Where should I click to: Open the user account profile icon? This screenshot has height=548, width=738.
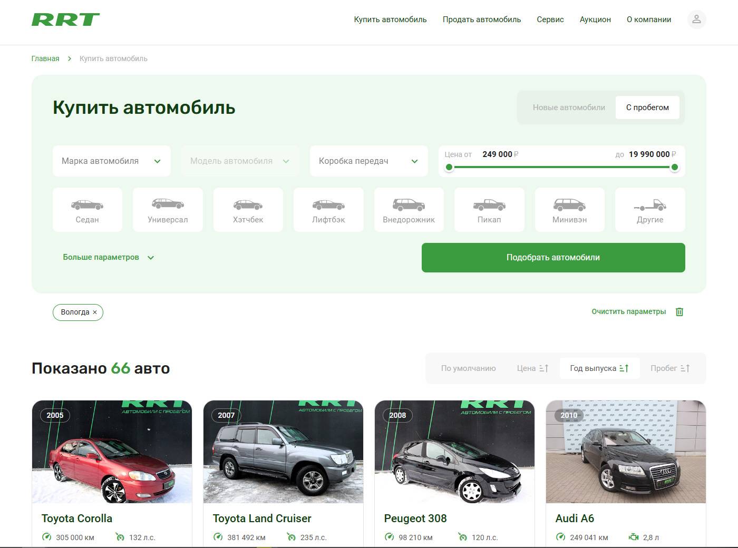click(x=696, y=19)
